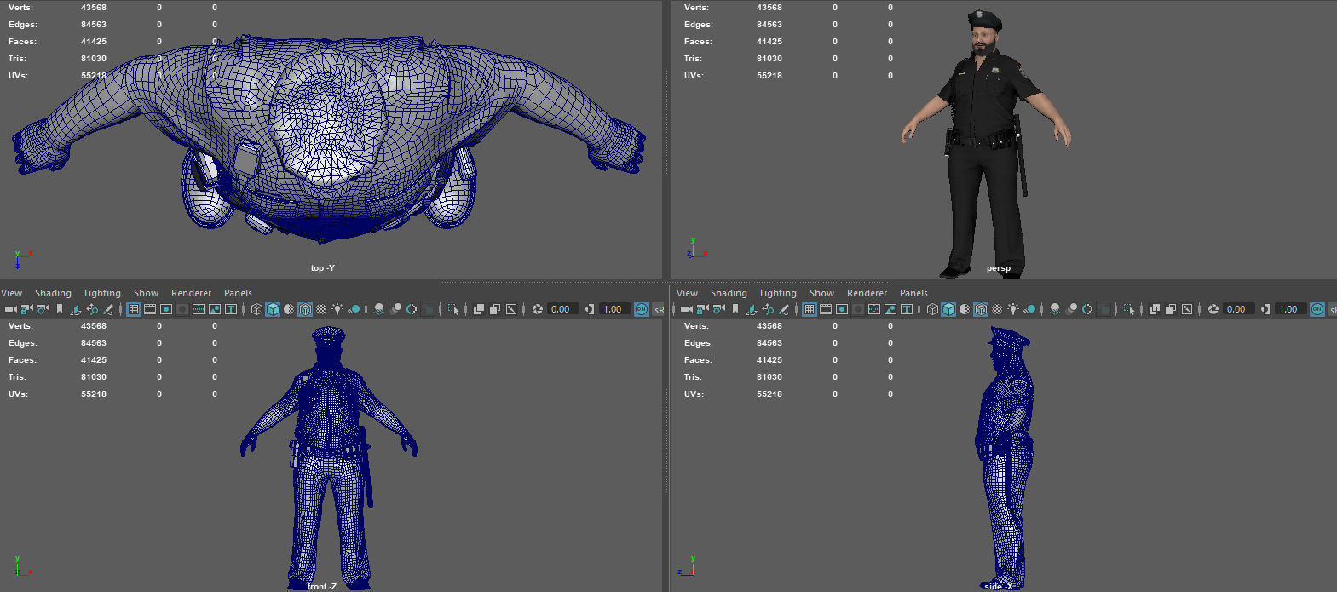
Task: Enable Smooth Shade All in front view
Action: (x=273, y=309)
